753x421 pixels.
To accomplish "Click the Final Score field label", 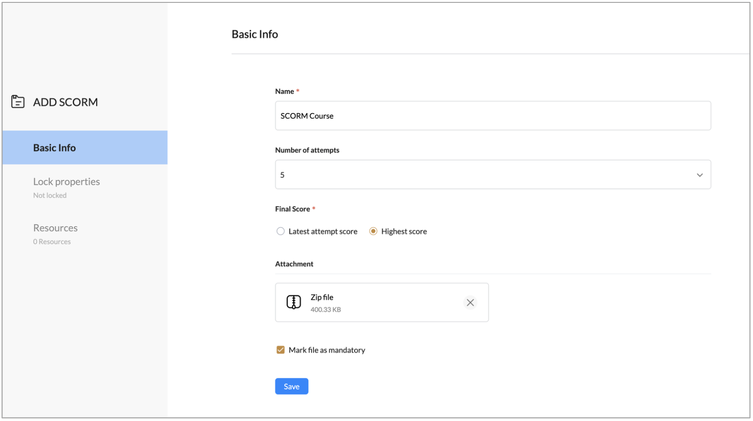I will [x=292, y=209].
